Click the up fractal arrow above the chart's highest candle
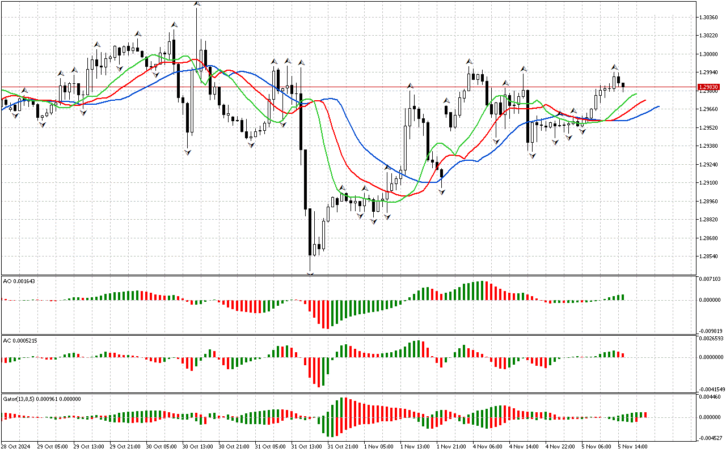Image resolution: width=726 pixels, height=453 pixels. (197, 4)
